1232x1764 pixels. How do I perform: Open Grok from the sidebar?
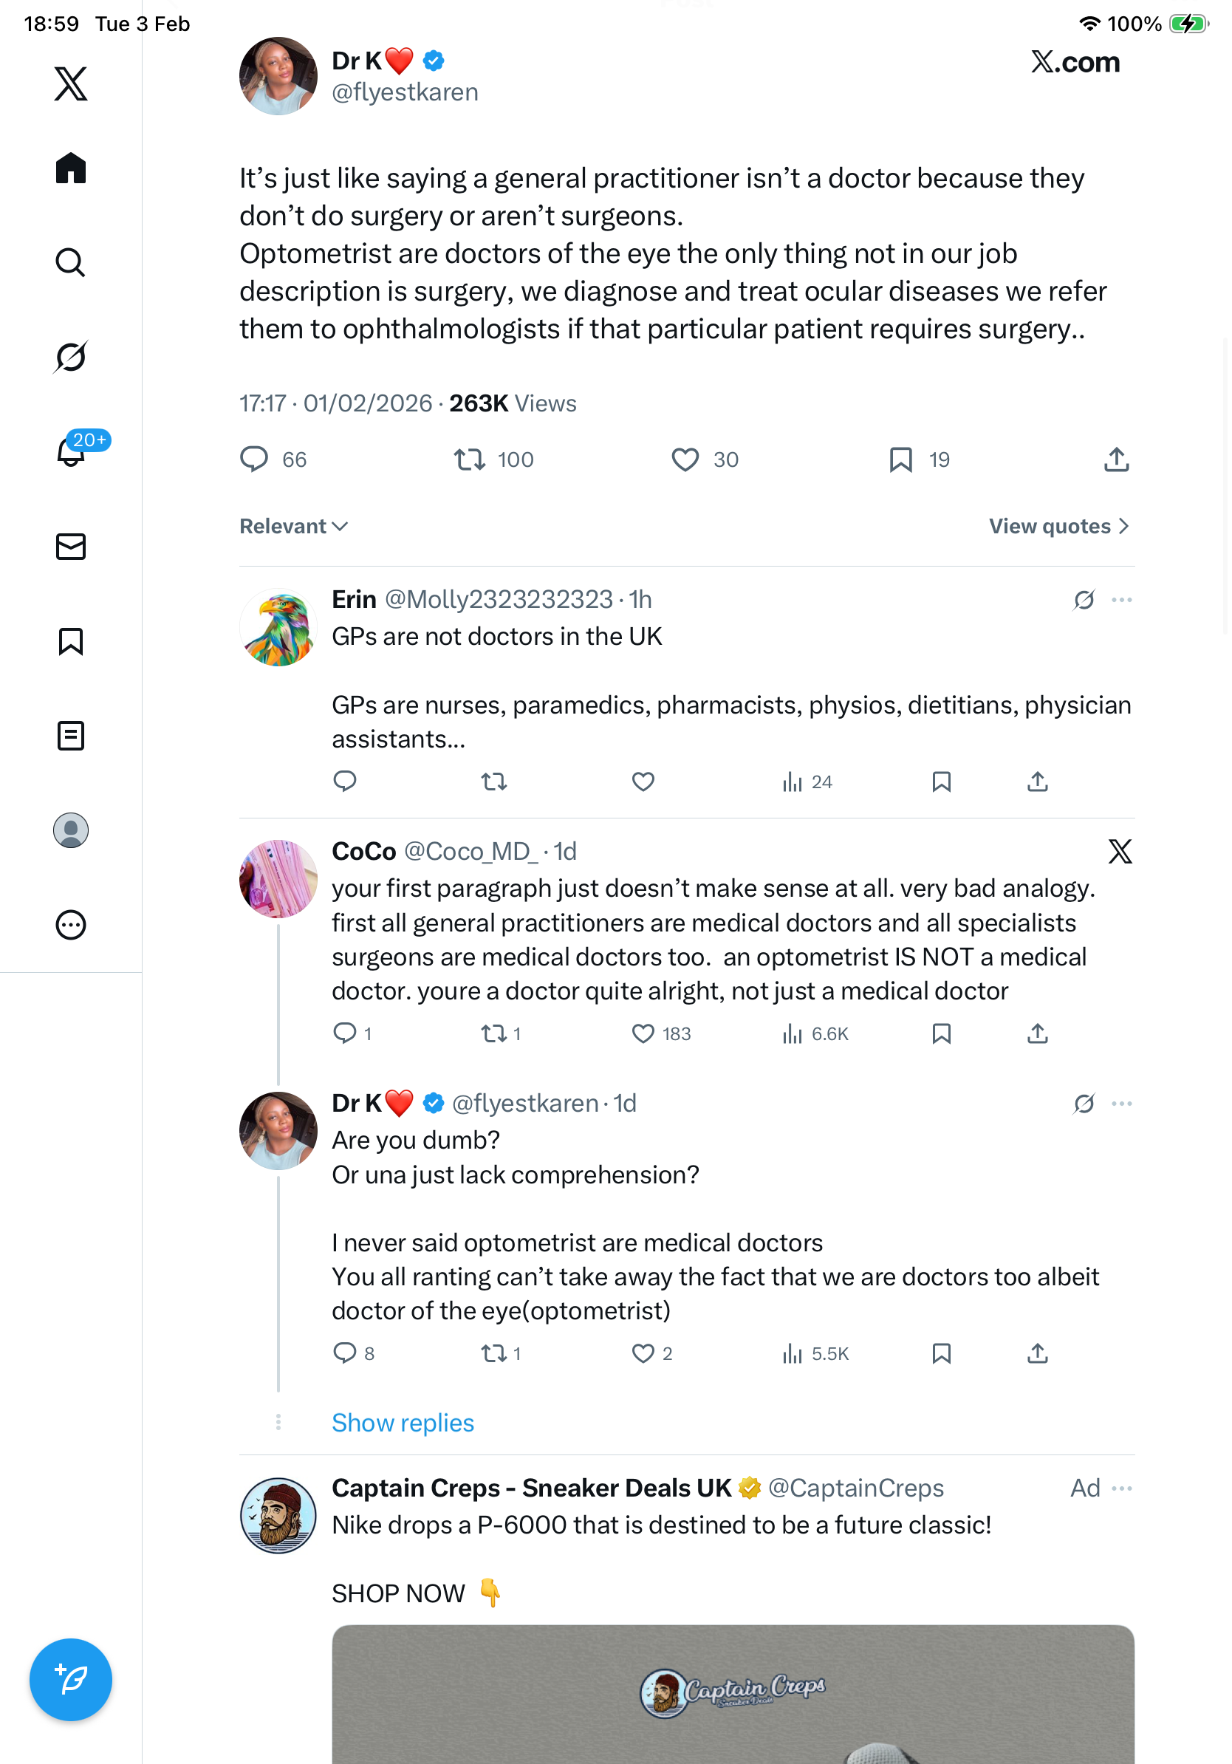pyautogui.click(x=71, y=358)
